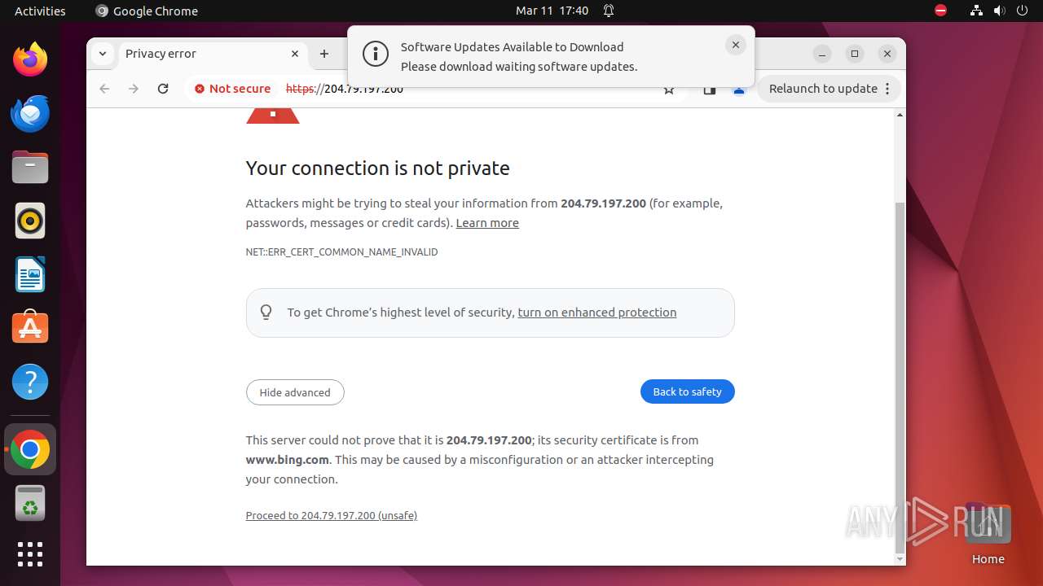Open the Software Updates Available notification
This screenshot has width=1043, height=586.
[551, 57]
